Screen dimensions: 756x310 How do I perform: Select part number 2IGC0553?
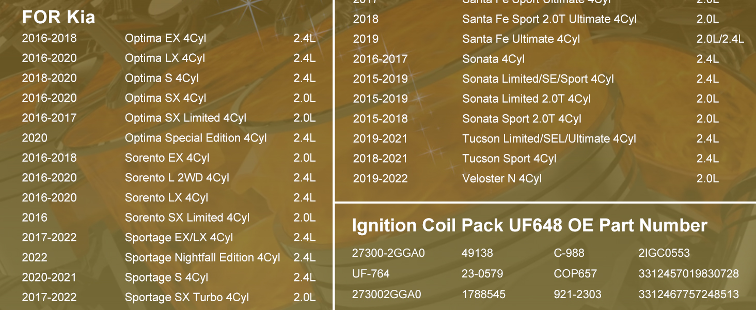pos(664,253)
